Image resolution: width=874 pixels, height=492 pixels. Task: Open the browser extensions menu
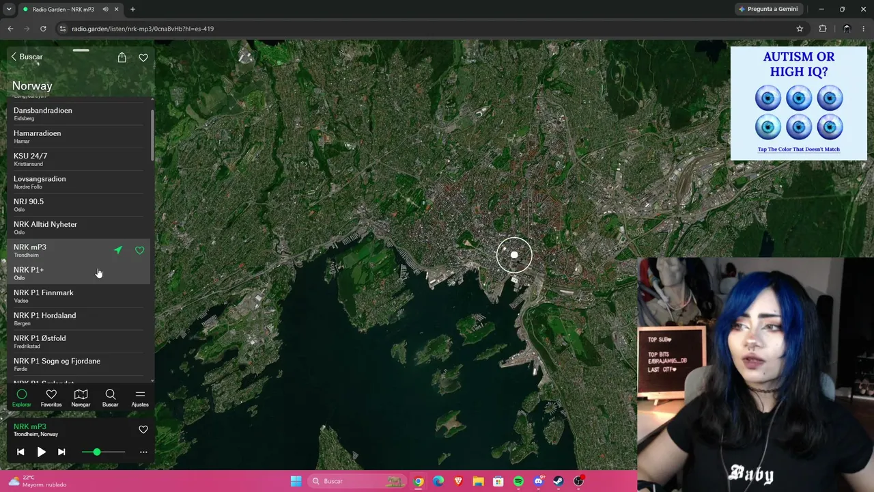(x=823, y=29)
